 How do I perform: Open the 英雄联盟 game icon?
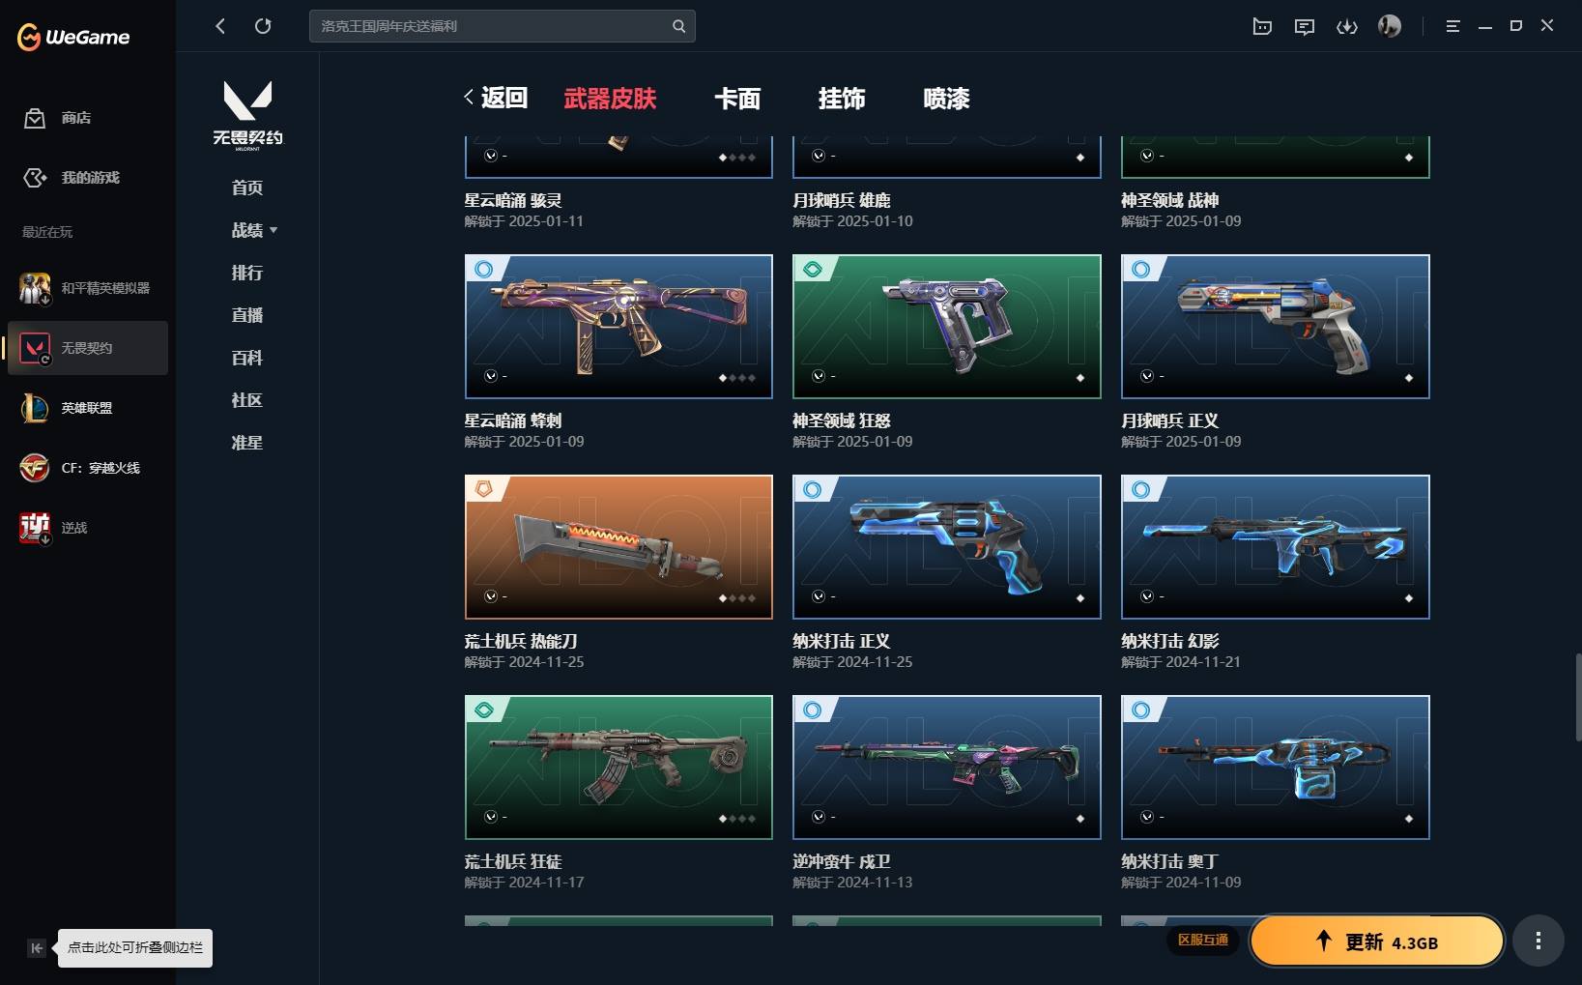tap(35, 408)
